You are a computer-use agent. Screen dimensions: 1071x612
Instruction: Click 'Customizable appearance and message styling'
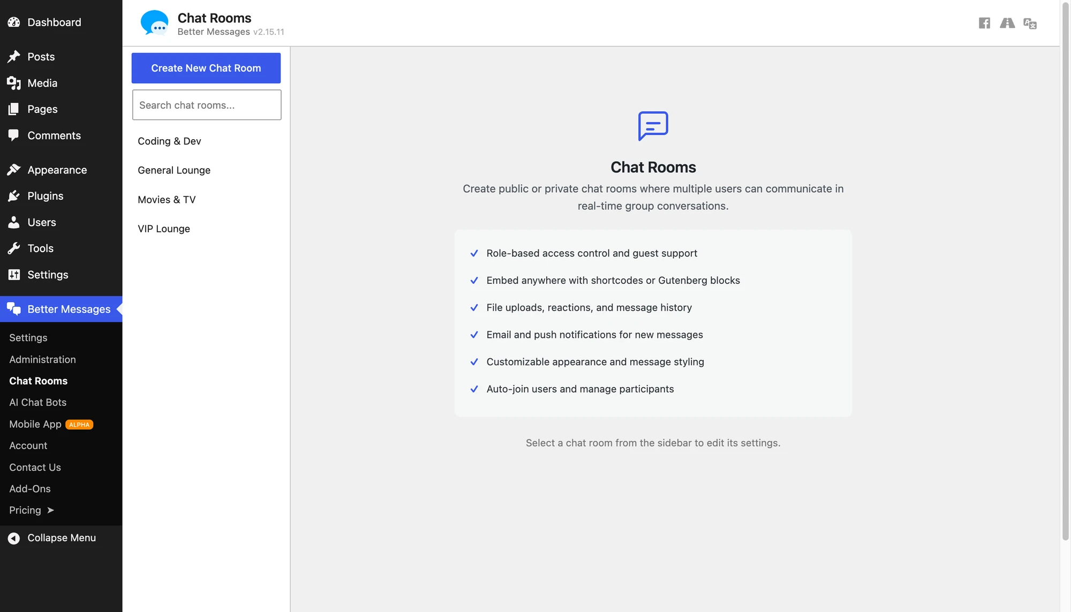[x=595, y=362]
